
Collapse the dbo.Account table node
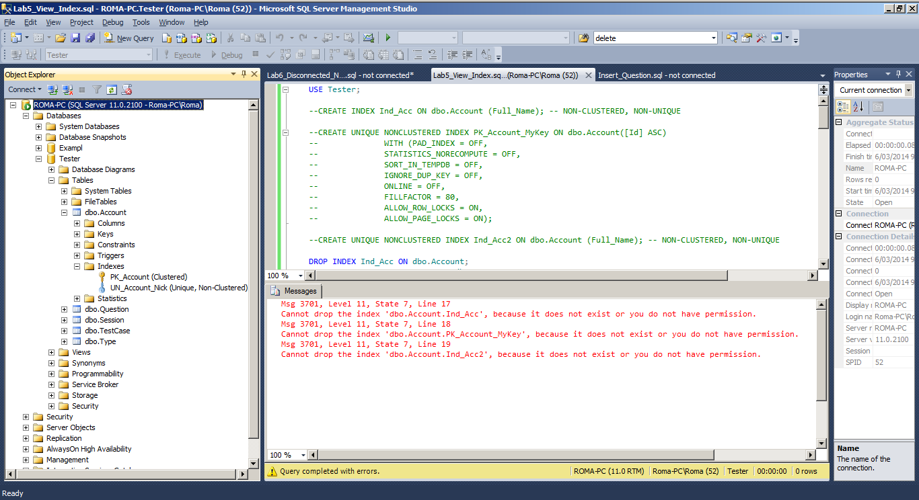(65, 212)
